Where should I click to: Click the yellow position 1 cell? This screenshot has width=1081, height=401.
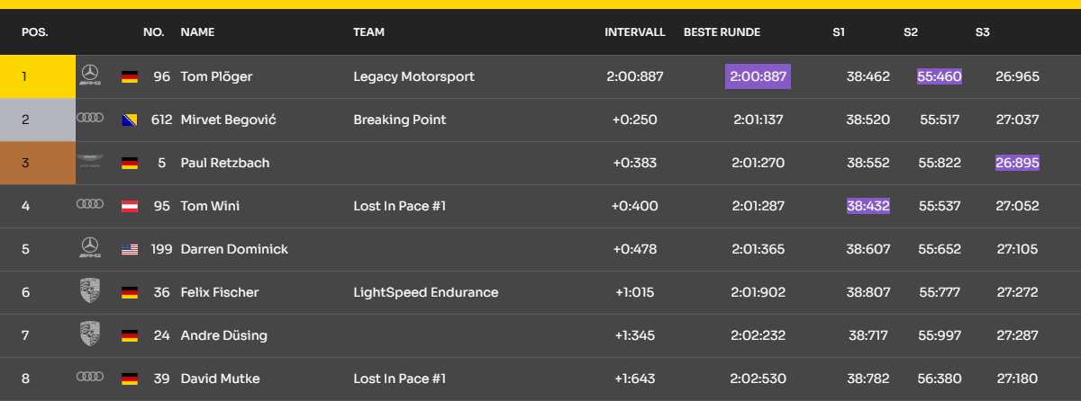pos(37,77)
